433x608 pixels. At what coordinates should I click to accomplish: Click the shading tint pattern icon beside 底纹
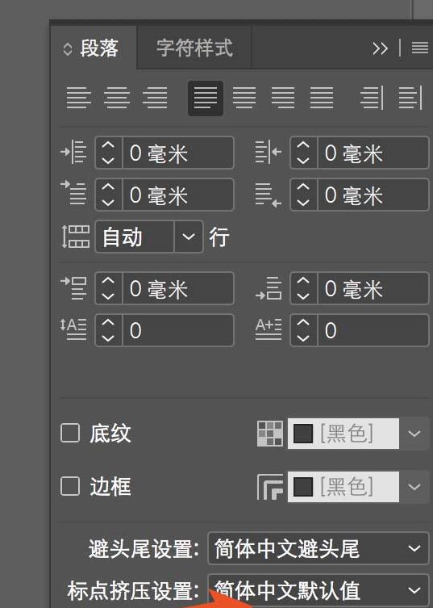click(x=270, y=434)
